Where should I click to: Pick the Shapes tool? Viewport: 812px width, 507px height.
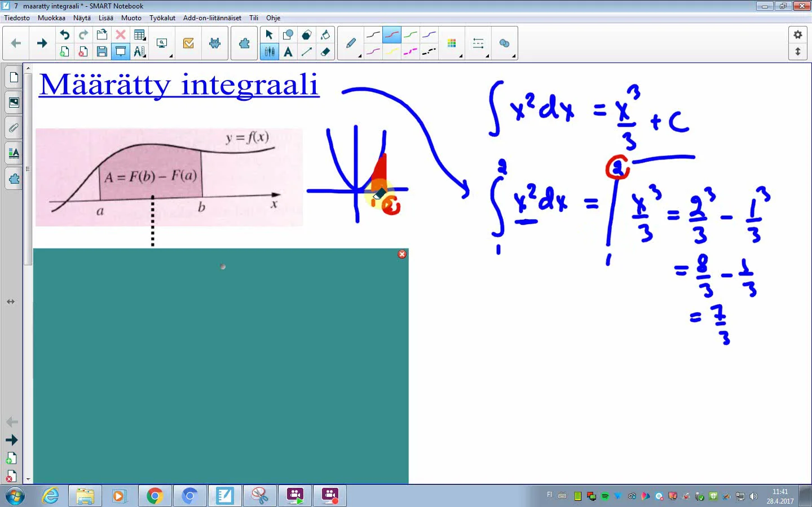coord(288,35)
